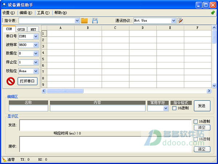
Task: Clear the 发送 display with 清空
Action: click(202, 127)
